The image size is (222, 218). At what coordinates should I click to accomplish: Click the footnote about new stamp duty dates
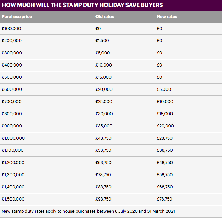point(89,211)
